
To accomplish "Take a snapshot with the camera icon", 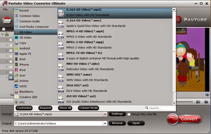I will [x=198, y=102].
